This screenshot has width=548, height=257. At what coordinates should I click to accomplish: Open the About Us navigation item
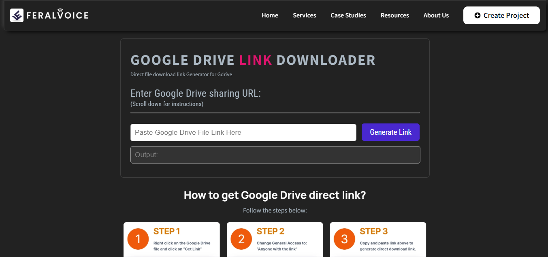coord(436,15)
